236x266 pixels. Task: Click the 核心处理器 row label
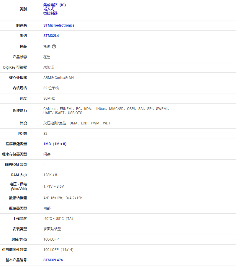point(18,78)
